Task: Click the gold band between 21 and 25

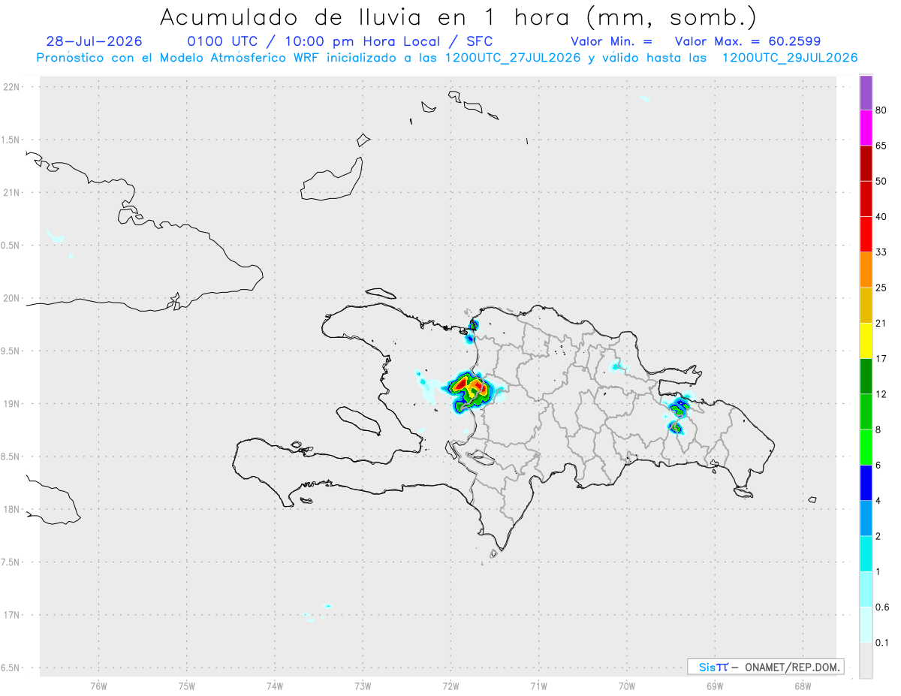Action: click(866, 306)
